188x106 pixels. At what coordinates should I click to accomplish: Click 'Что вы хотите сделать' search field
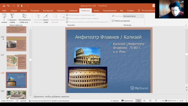coord(148,11)
